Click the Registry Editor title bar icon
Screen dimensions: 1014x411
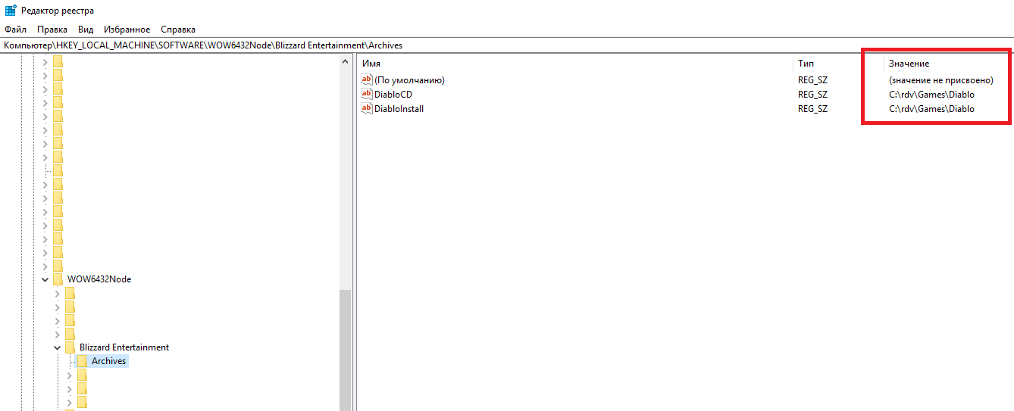(x=10, y=10)
